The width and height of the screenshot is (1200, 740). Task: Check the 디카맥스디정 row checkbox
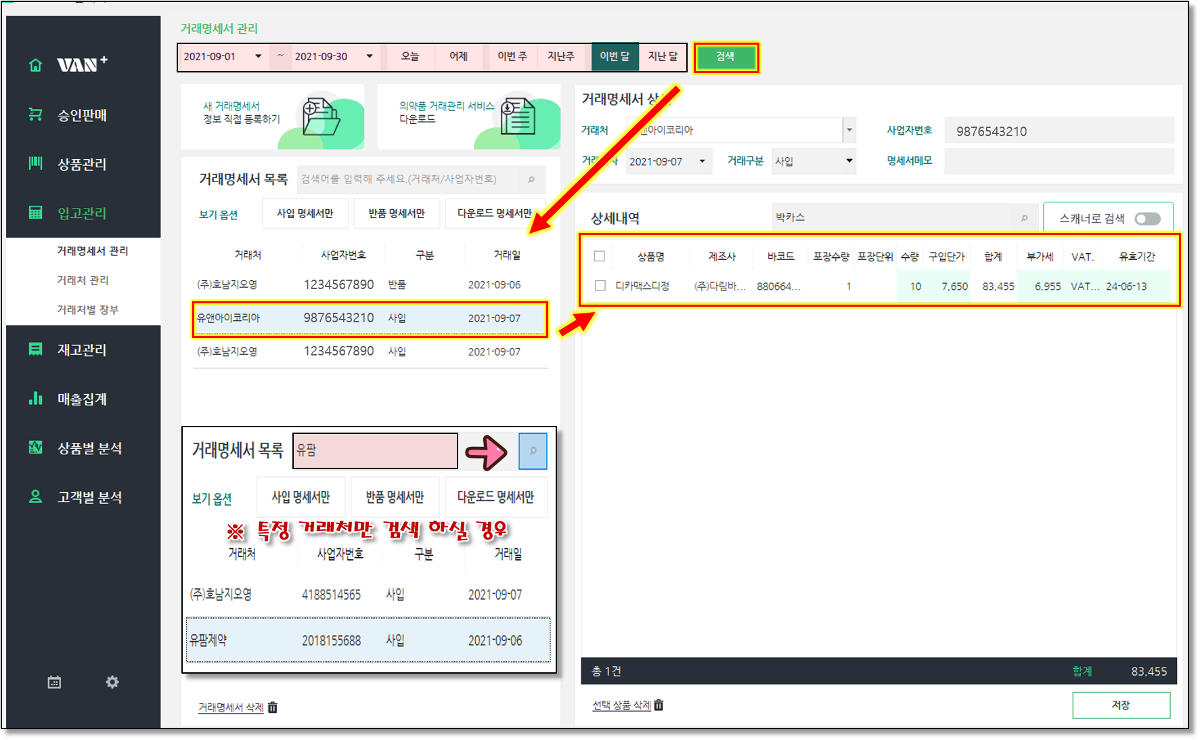tap(600, 286)
